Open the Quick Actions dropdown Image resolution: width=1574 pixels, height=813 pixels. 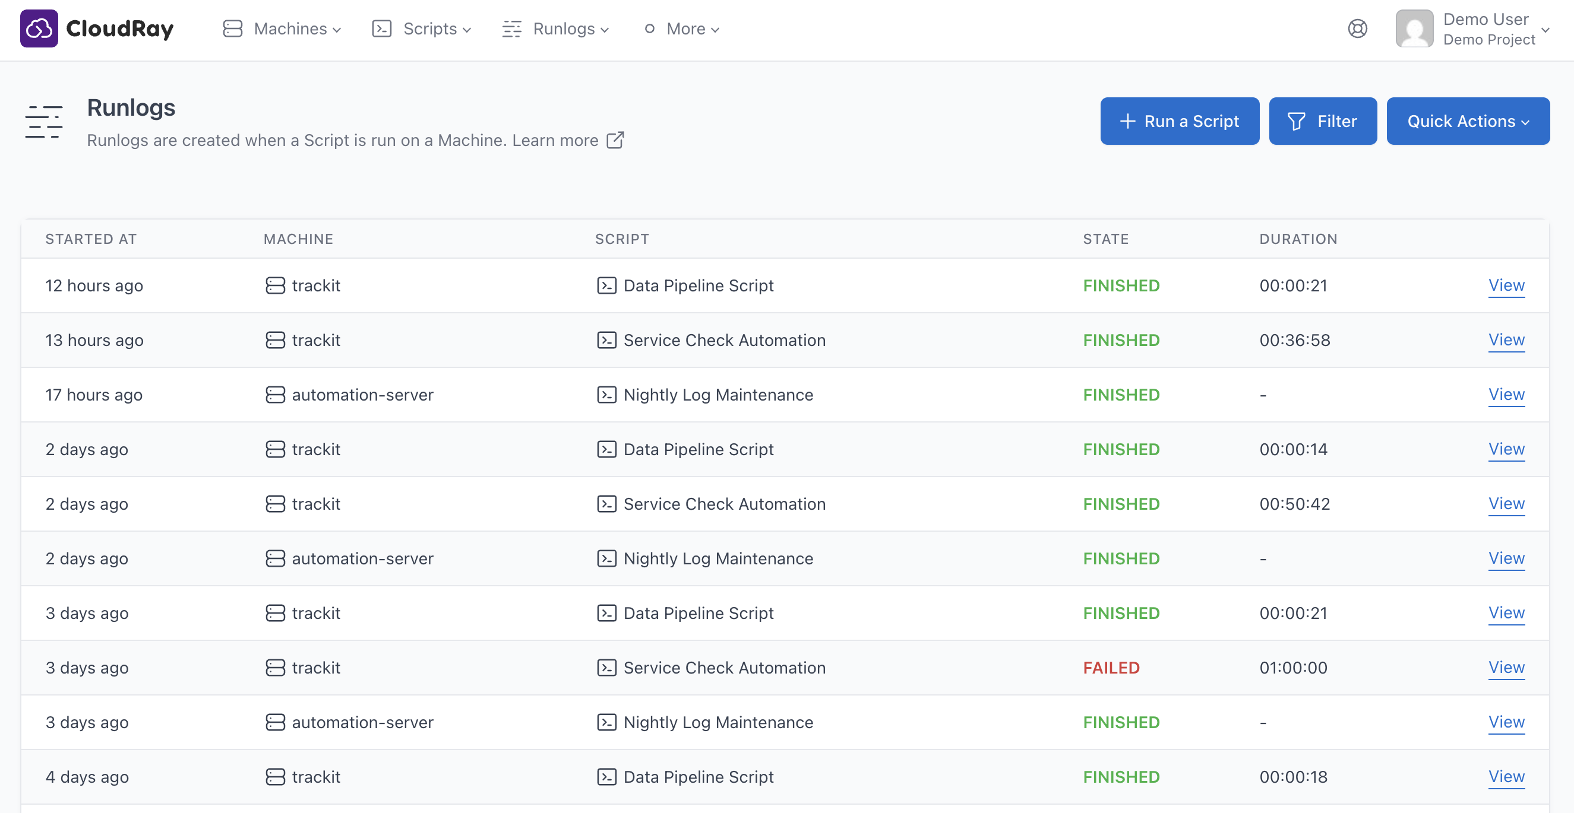coord(1468,122)
